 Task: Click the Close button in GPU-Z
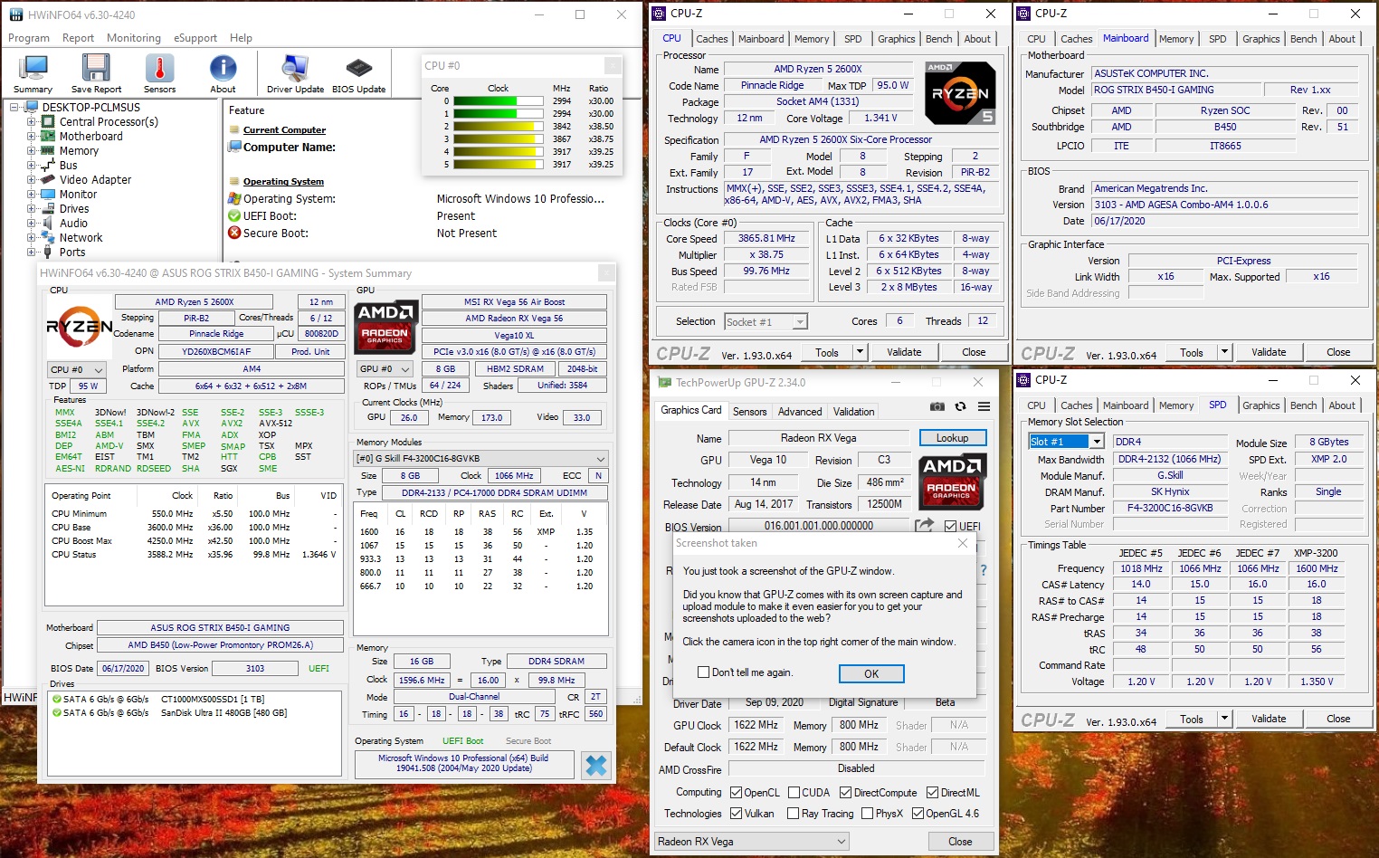[960, 841]
